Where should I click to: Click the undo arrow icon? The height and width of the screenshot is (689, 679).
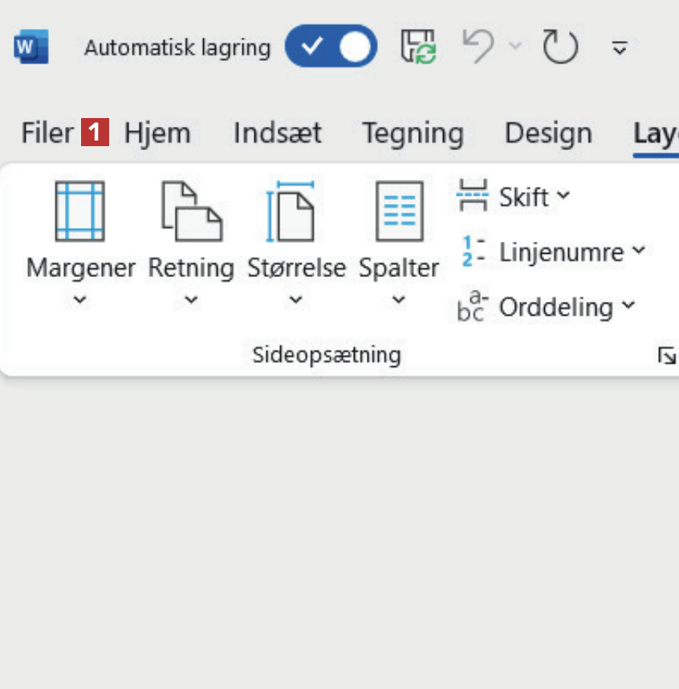tap(478, 47)
